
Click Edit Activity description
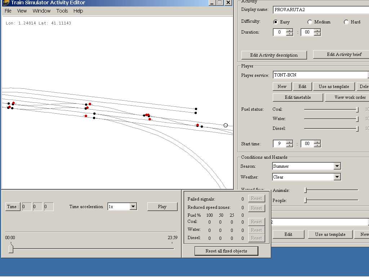pos(274,55)
